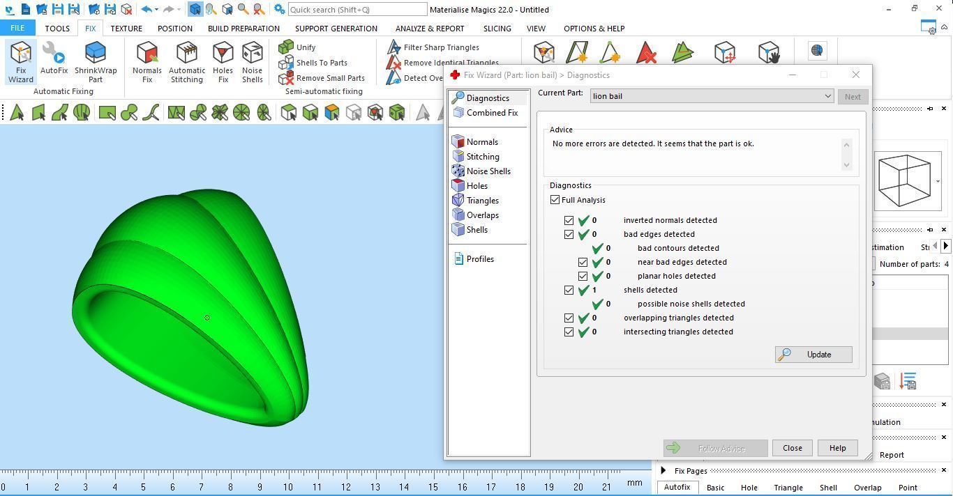Screen dimensions: 953x496
Task: Switch to the TOOLS ribbon tab
Action: pyautogui.click(x=57, y=29)
